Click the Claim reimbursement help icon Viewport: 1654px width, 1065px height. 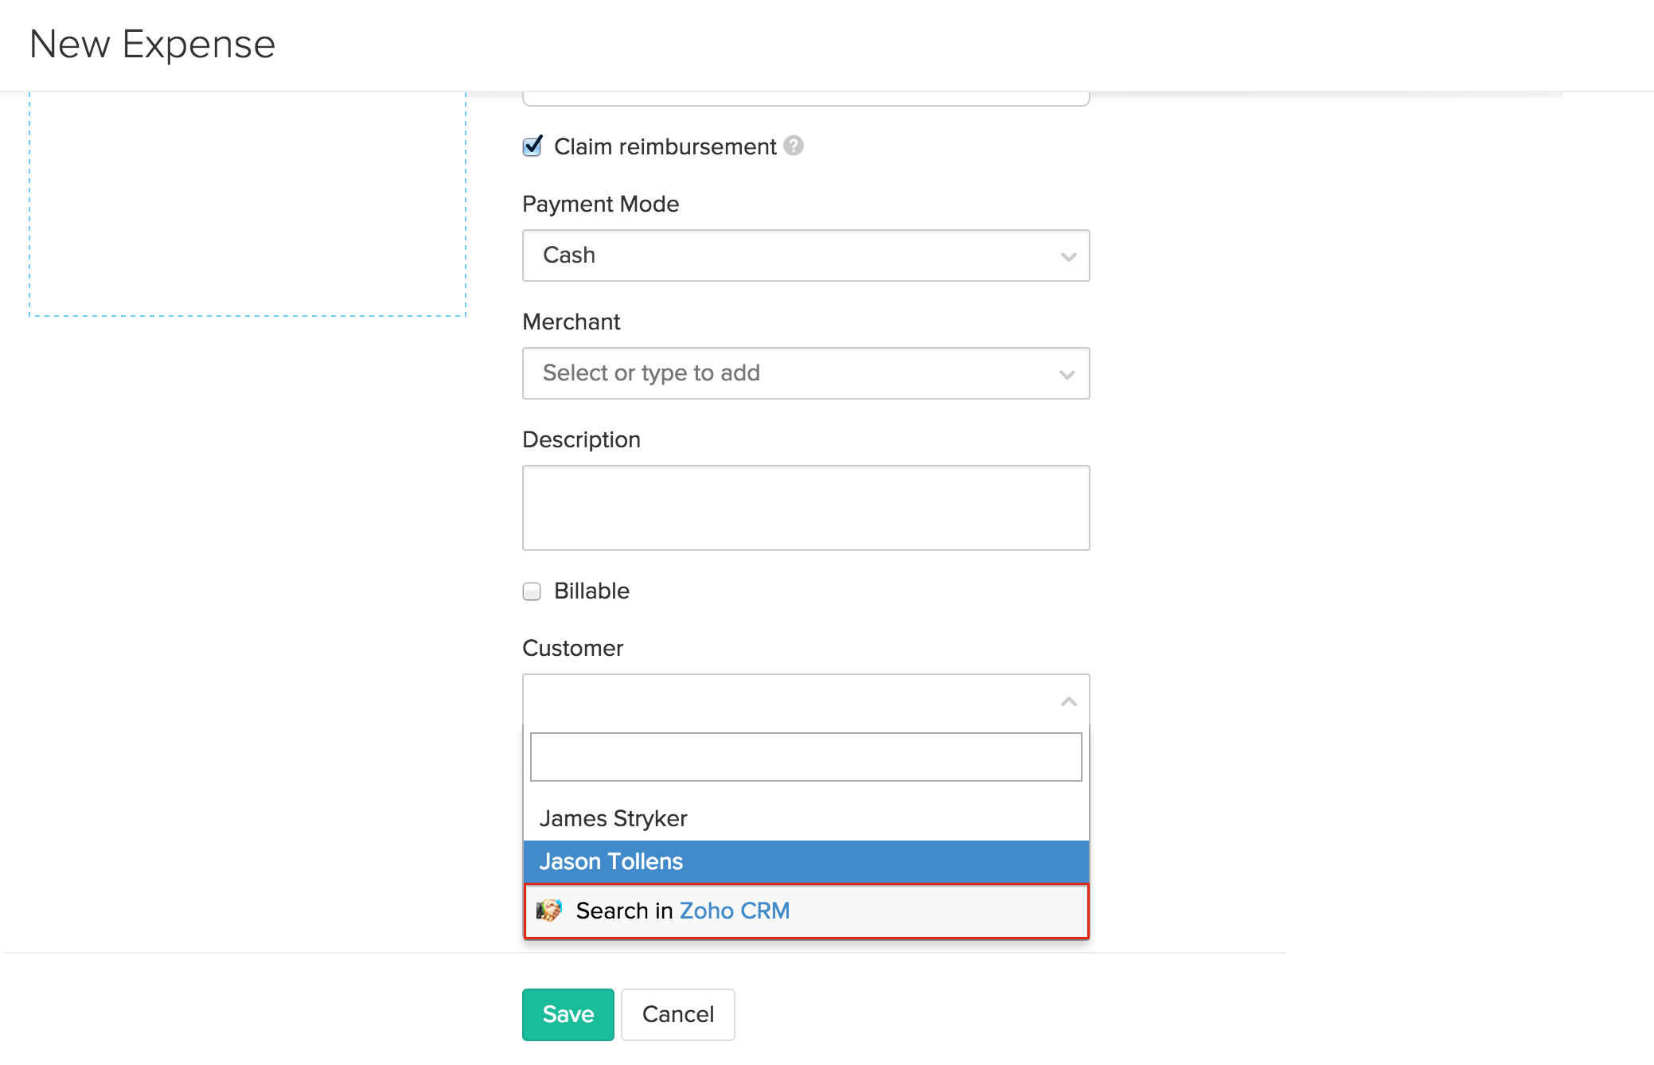tap(793, 146)
